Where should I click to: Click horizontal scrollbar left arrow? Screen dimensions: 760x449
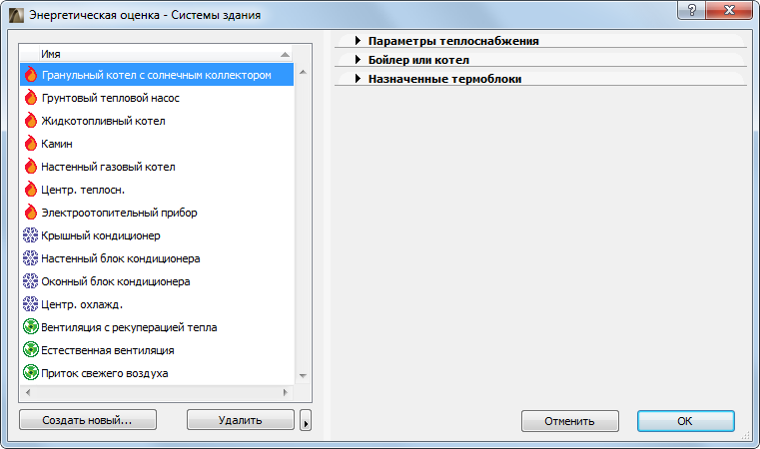[x=28, y=392]
